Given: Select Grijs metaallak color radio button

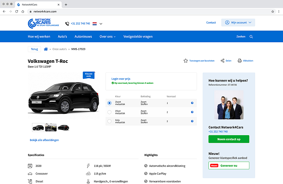Looking at the screenshot, I should pos(110,121).
